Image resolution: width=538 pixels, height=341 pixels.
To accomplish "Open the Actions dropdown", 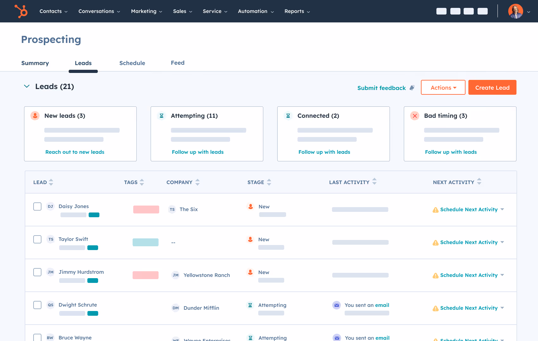I will (x=443, y=87).
